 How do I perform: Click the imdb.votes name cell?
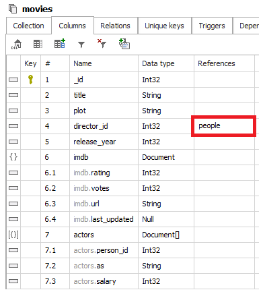[x=104, y=188]
